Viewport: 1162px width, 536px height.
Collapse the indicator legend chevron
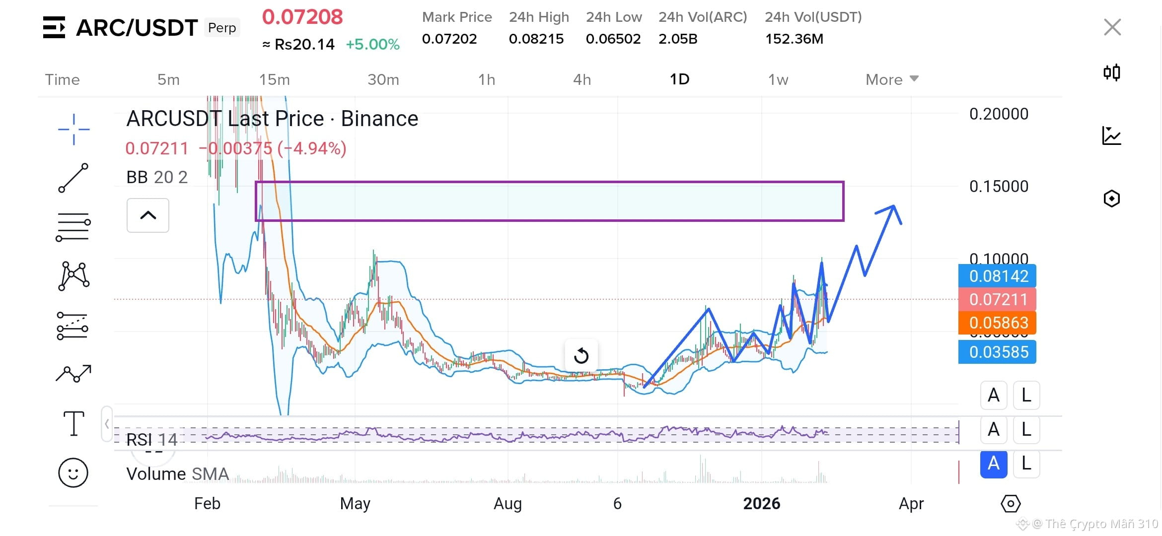pyautogui.click(x=148, y=215)
